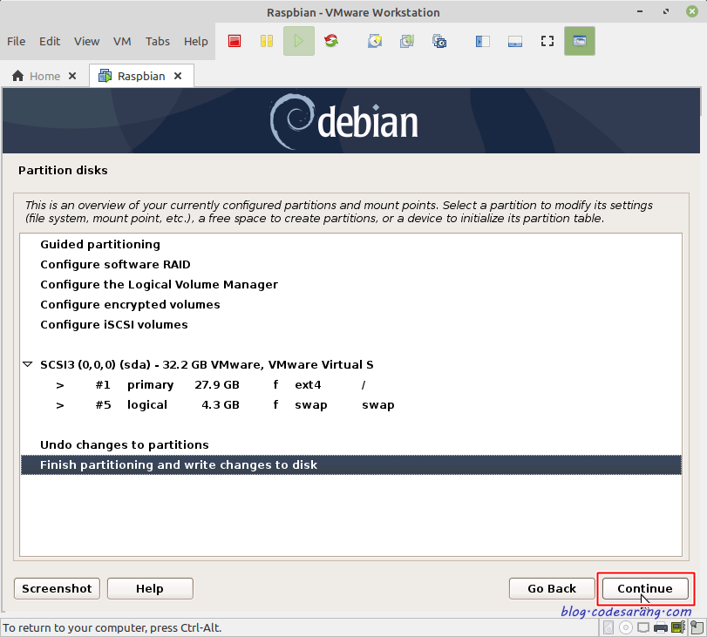The image size is (707, 637).
Task: Open the Tabs menu
Action: [158, 42]
